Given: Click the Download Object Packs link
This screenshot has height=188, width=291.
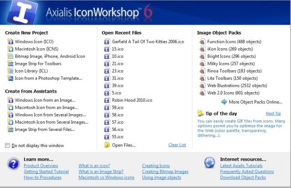Looking at the screenshot, I should [243, 177].
